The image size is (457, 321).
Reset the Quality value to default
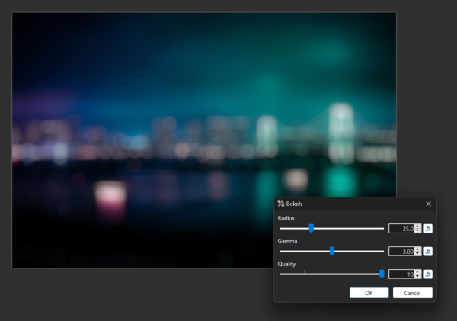428,274
